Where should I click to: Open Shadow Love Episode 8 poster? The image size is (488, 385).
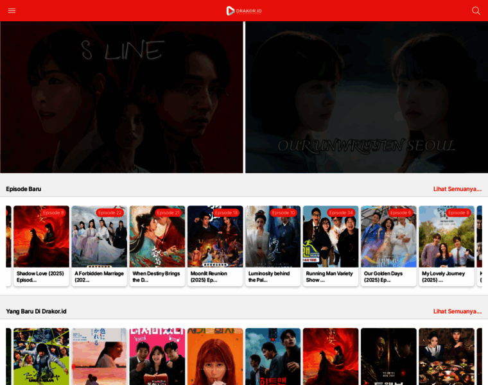click(41, 236)
